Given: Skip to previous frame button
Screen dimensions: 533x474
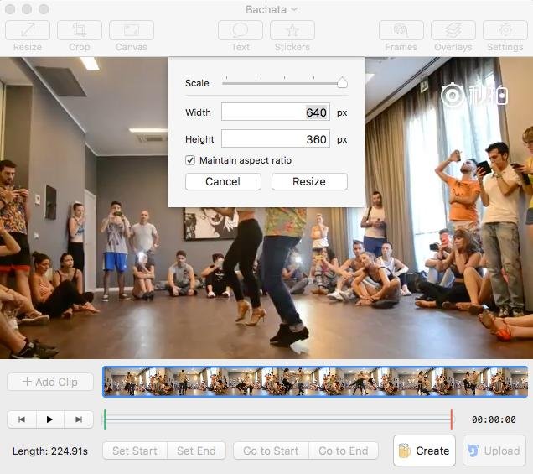Looking at the screenshot, I should (22, 419).
